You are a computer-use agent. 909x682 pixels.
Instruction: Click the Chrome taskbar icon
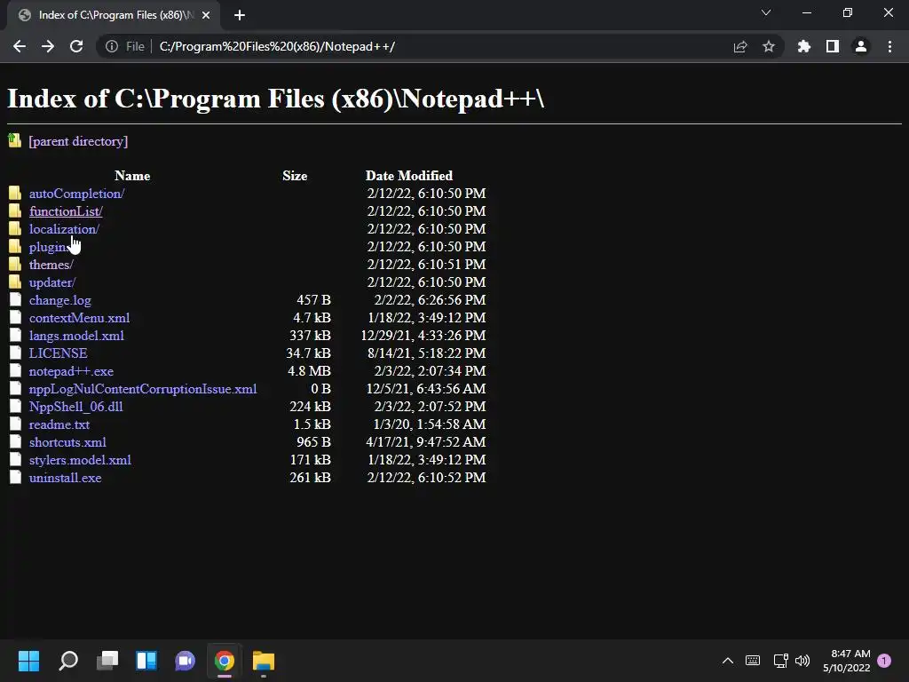pos(225,661)
